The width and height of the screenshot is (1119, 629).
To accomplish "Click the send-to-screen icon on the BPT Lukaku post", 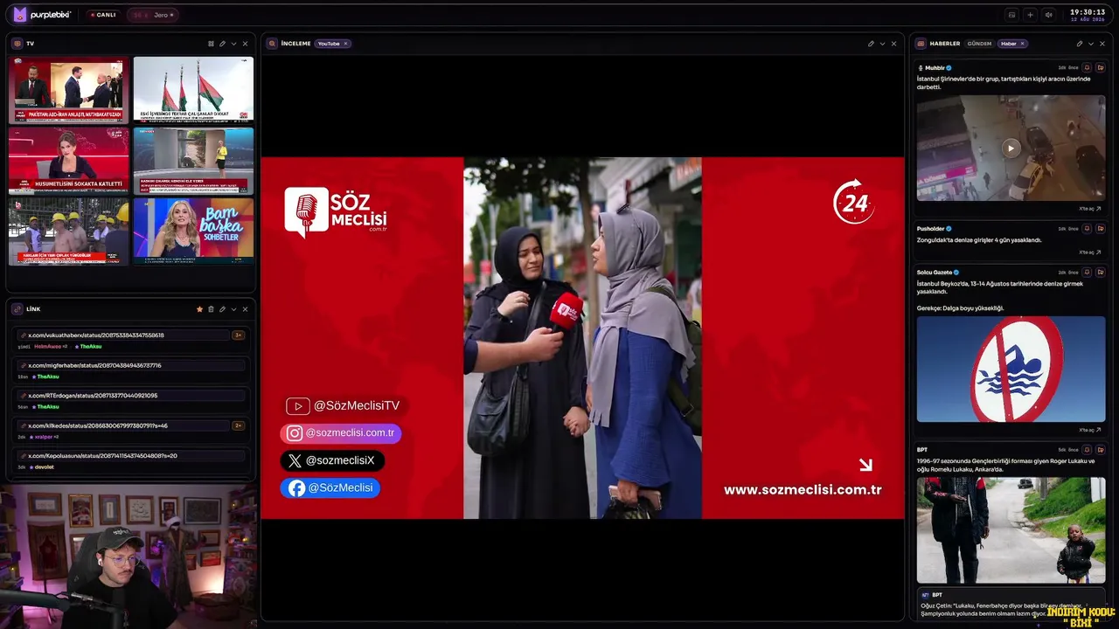I will pyautogui.click(x=1101, y=450).
